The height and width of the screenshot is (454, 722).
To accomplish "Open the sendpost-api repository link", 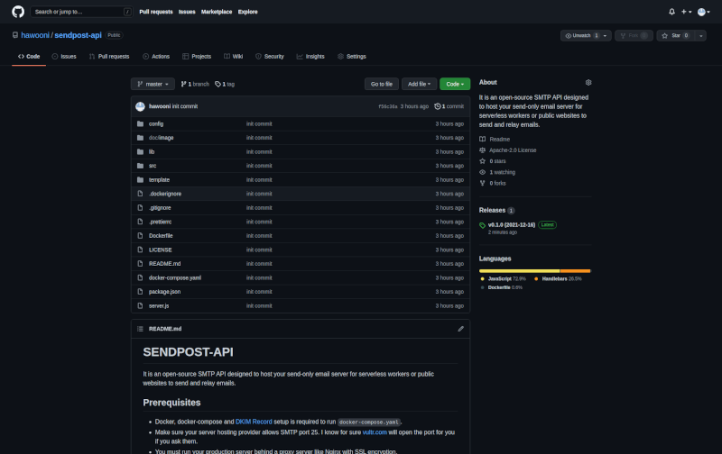I will [x=78, y=35].
